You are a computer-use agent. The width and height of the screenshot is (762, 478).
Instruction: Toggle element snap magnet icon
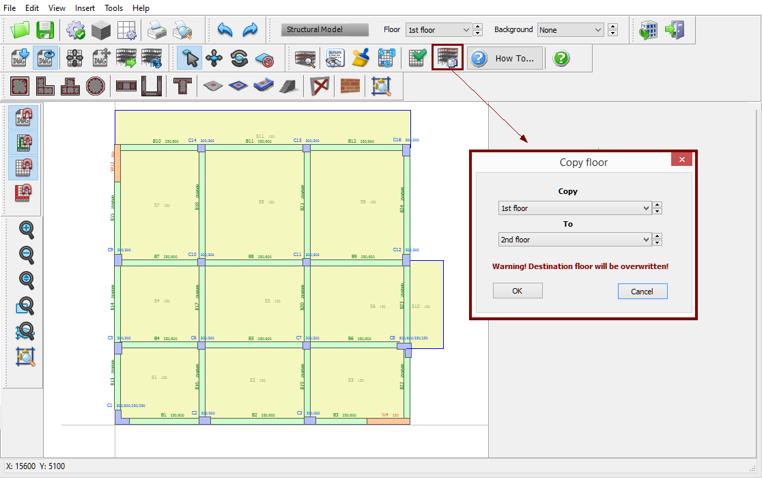(x=23, y=143)
